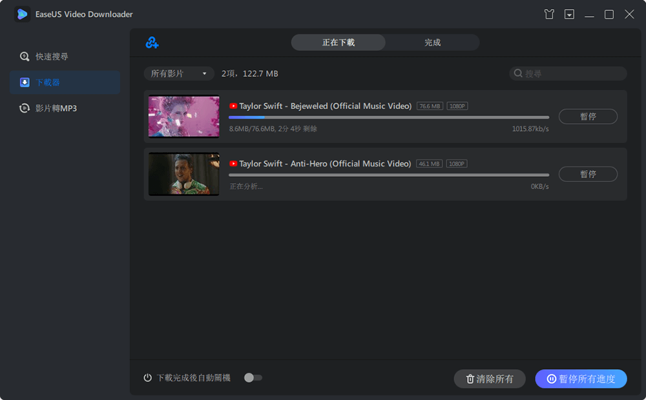Open the skin/theme shirt icon
Image resolution: width=646 pixels, height=400 pixels.
click(x=548, y=14)
